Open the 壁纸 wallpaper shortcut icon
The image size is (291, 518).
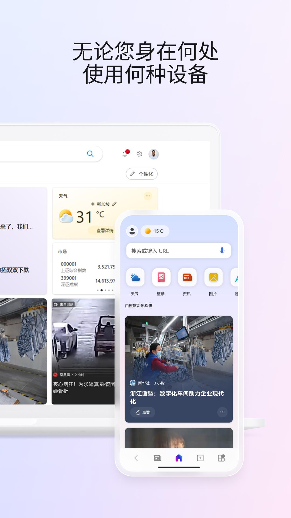(x=161, y=277)
